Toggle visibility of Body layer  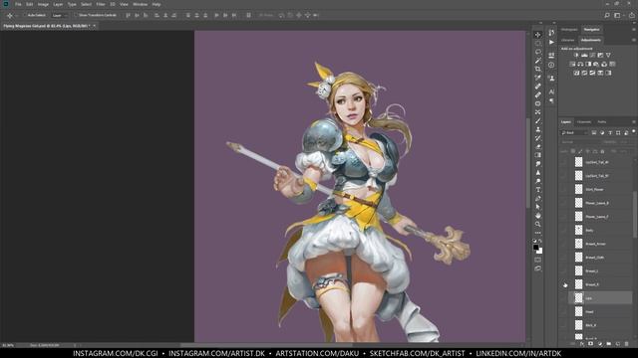(564, 230)
